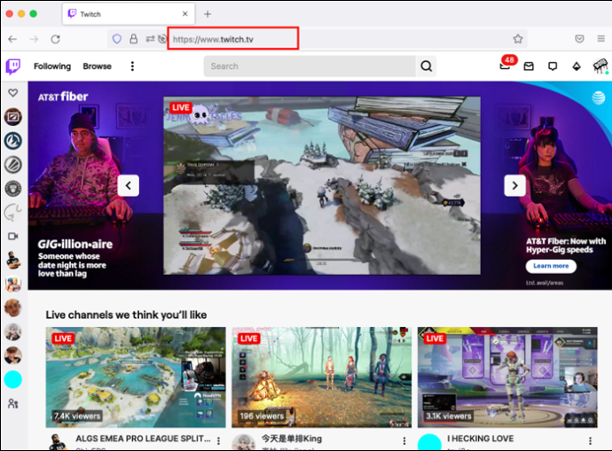
Task: Open the solid cyan circle avatar in sidebar
Action: 13,379
